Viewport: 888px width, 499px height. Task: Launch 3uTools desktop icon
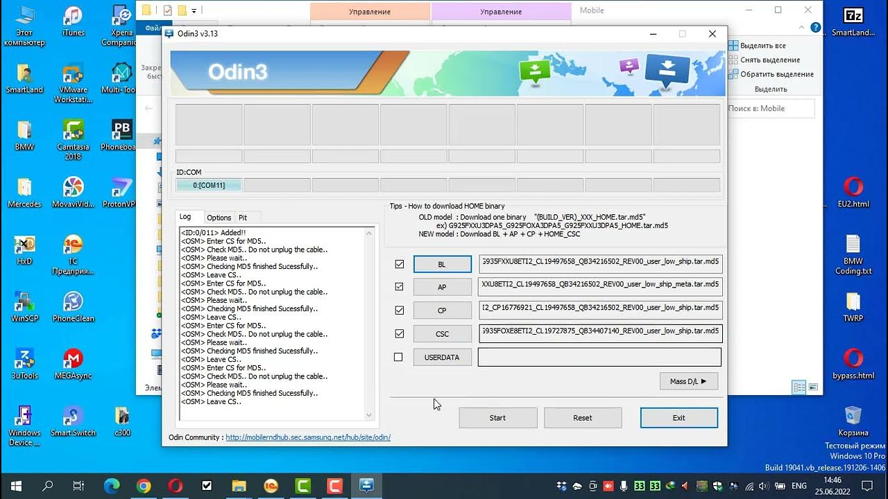24,364
